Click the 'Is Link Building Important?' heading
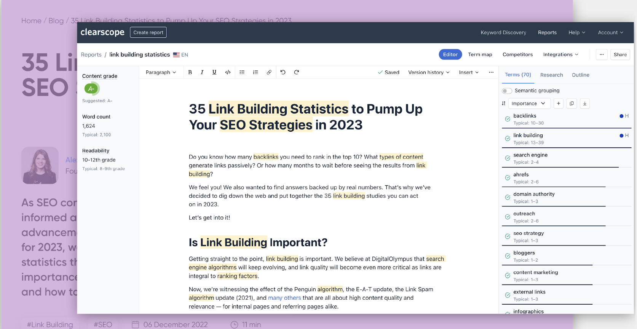This screenshot has width=637, height=329. coord(258,243)
